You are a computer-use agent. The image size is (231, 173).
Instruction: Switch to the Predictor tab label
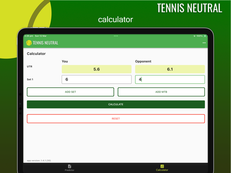click(x=70, y=170)
